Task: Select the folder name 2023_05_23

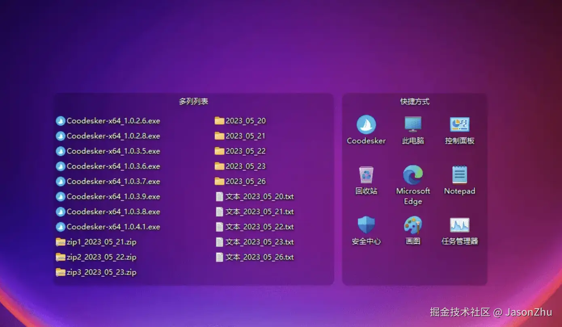Action: point(246,166)
